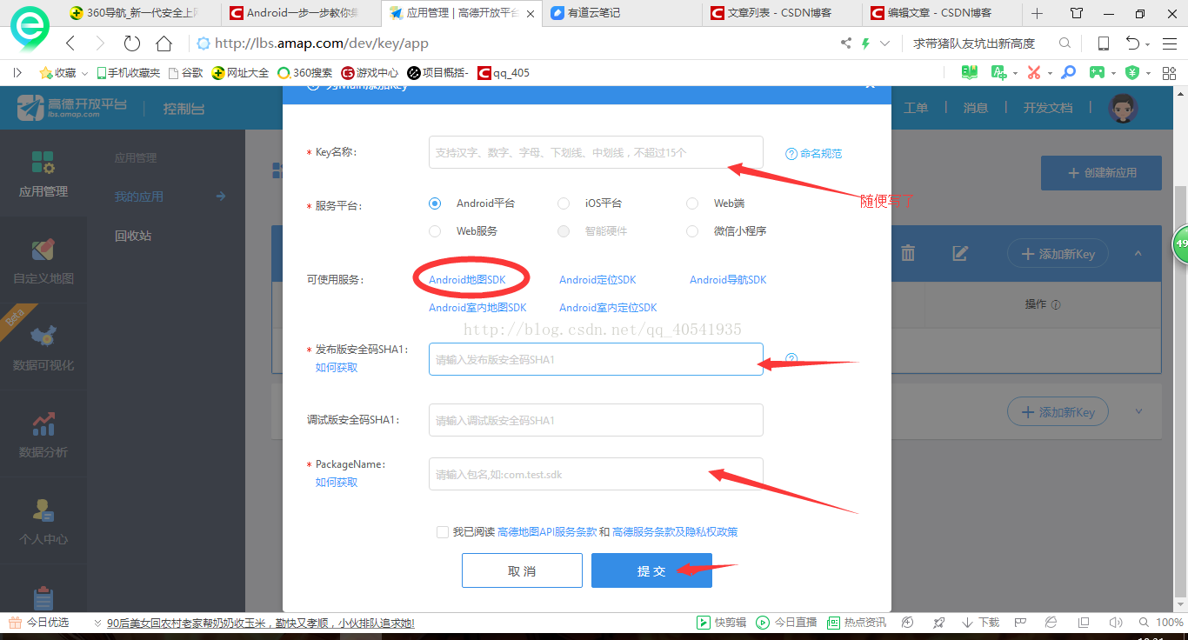Open the 高德地图API服务条款 link
1188x640 pixels.
(x=547, y=532)
